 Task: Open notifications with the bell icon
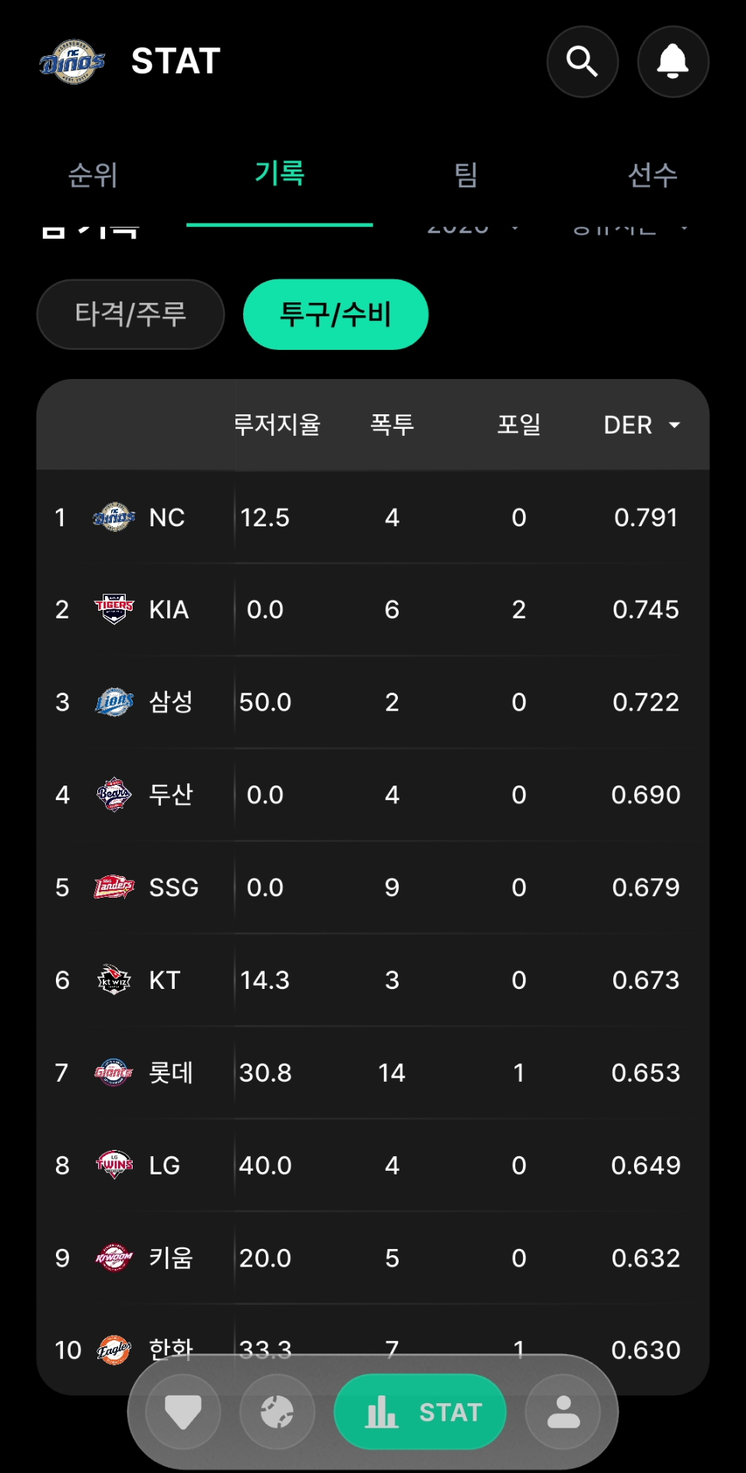coord(672,61)
